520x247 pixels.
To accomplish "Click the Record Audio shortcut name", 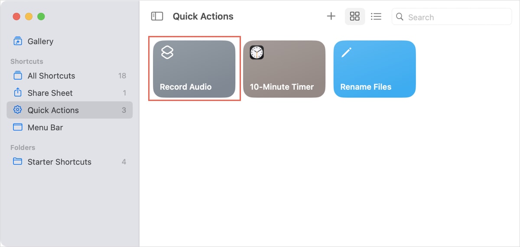I will click(185, 87).
